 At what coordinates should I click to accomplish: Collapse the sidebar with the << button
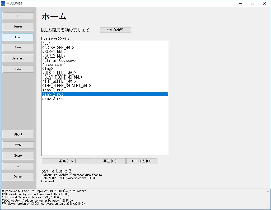tap(18, 16)
